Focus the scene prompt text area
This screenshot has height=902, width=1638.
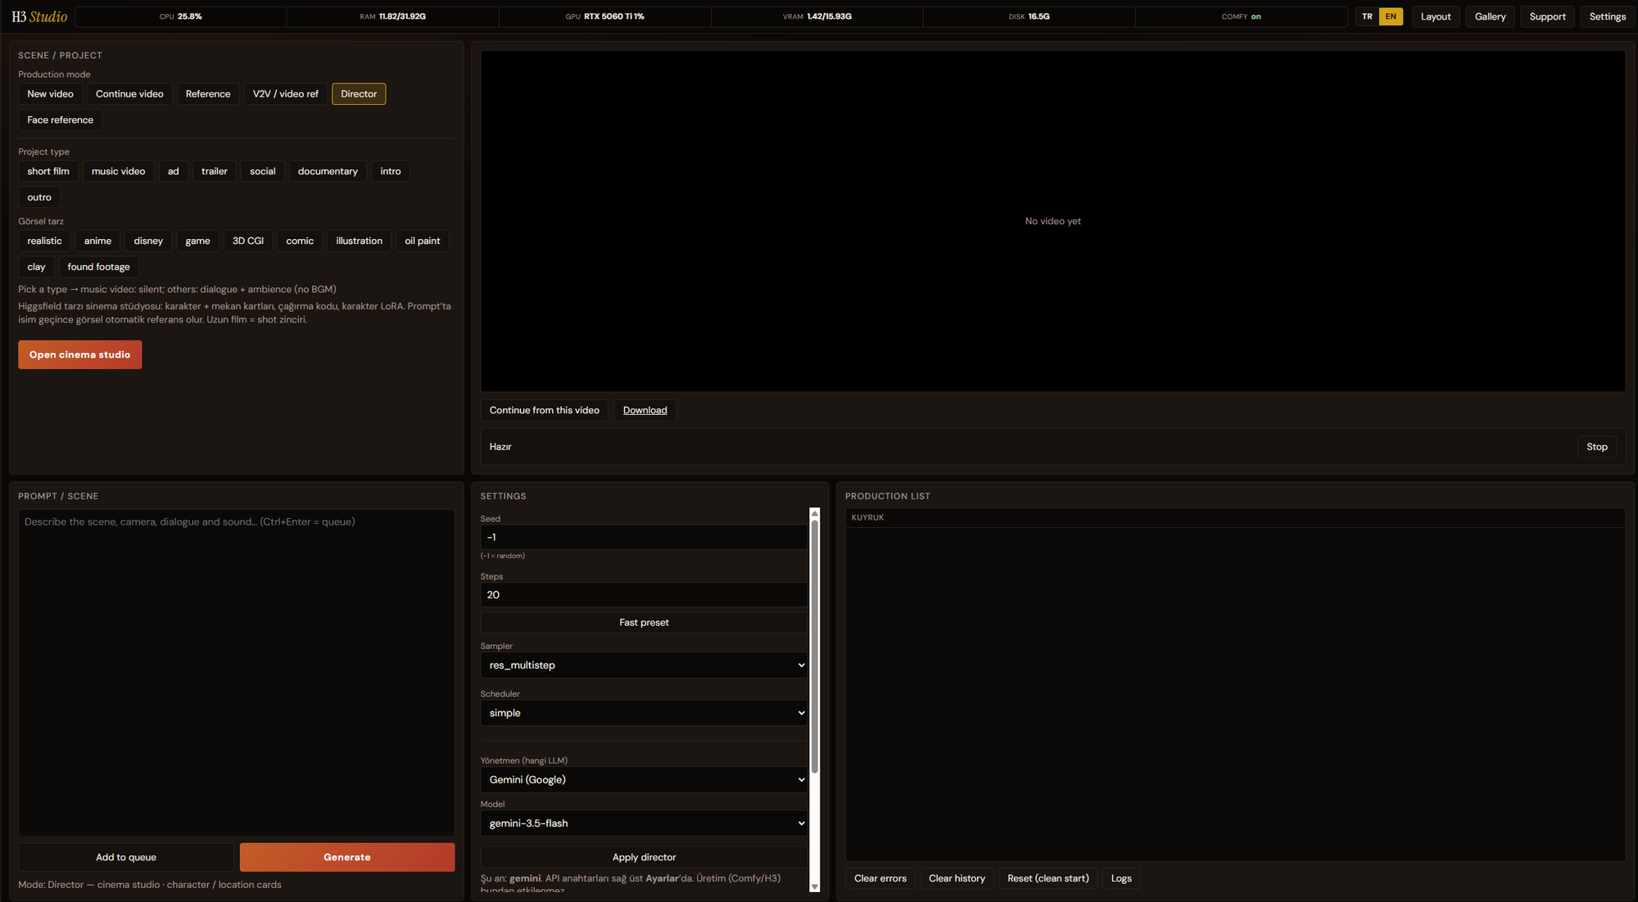(237, 673)
